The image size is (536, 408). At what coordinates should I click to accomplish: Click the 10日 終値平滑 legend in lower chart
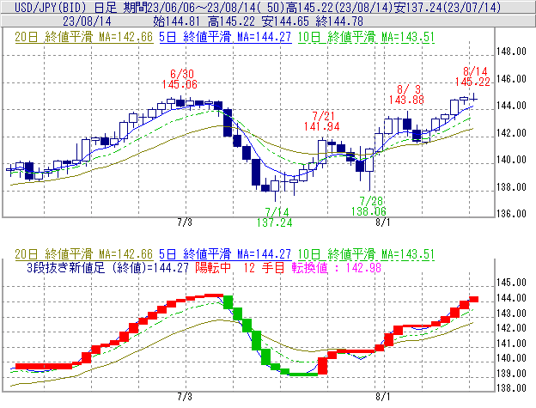[366, 254]
